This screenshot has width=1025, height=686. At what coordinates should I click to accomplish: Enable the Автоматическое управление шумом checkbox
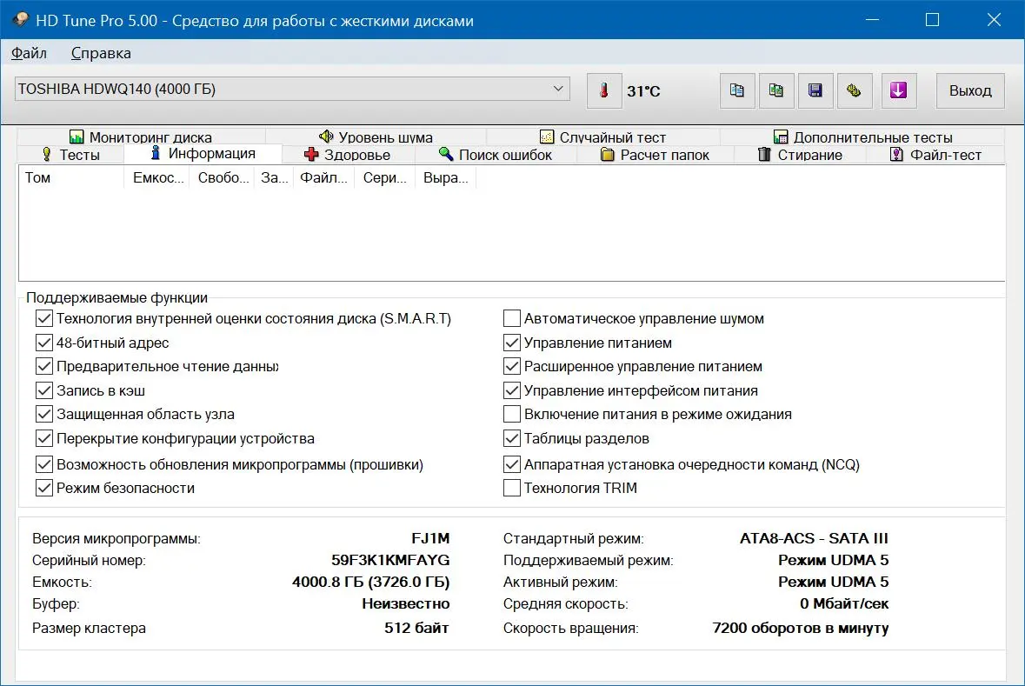(x=512, y=318)
